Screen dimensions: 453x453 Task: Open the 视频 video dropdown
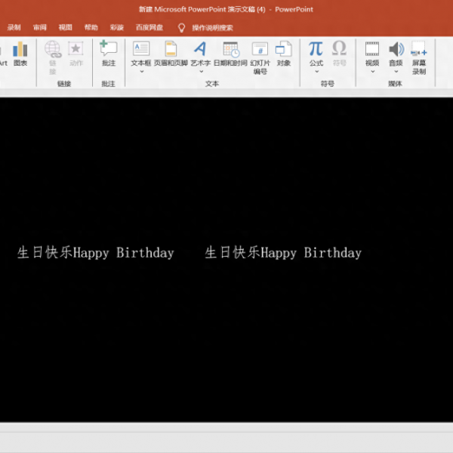(x=372, y=72)
